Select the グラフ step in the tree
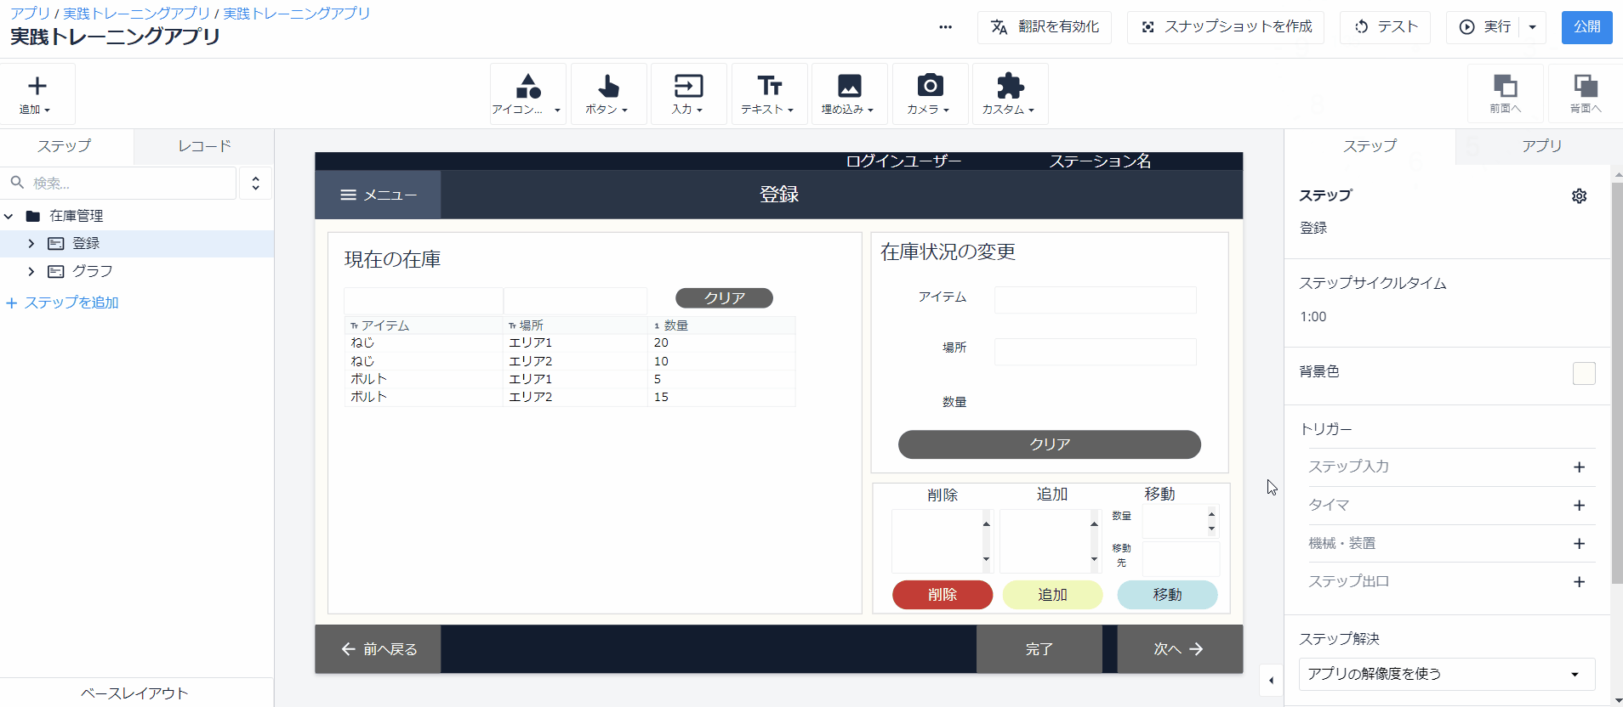Image resolution: width=1623 pixels, height=707 pixels. [x=92, y=271]
